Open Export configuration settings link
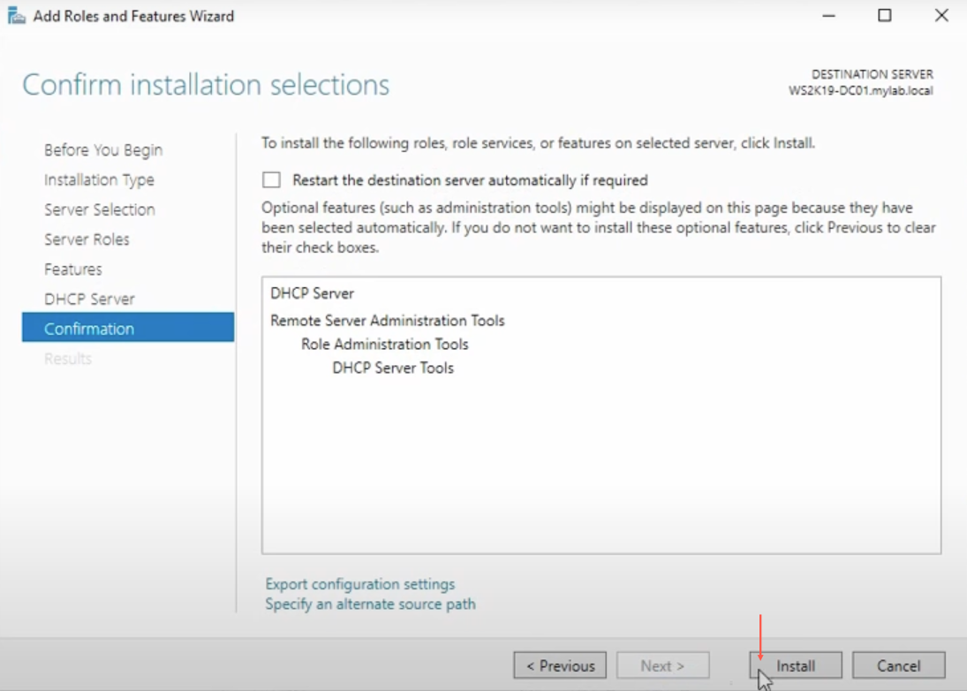The width and height of the screenshot is (967, 691). point(360,584)
